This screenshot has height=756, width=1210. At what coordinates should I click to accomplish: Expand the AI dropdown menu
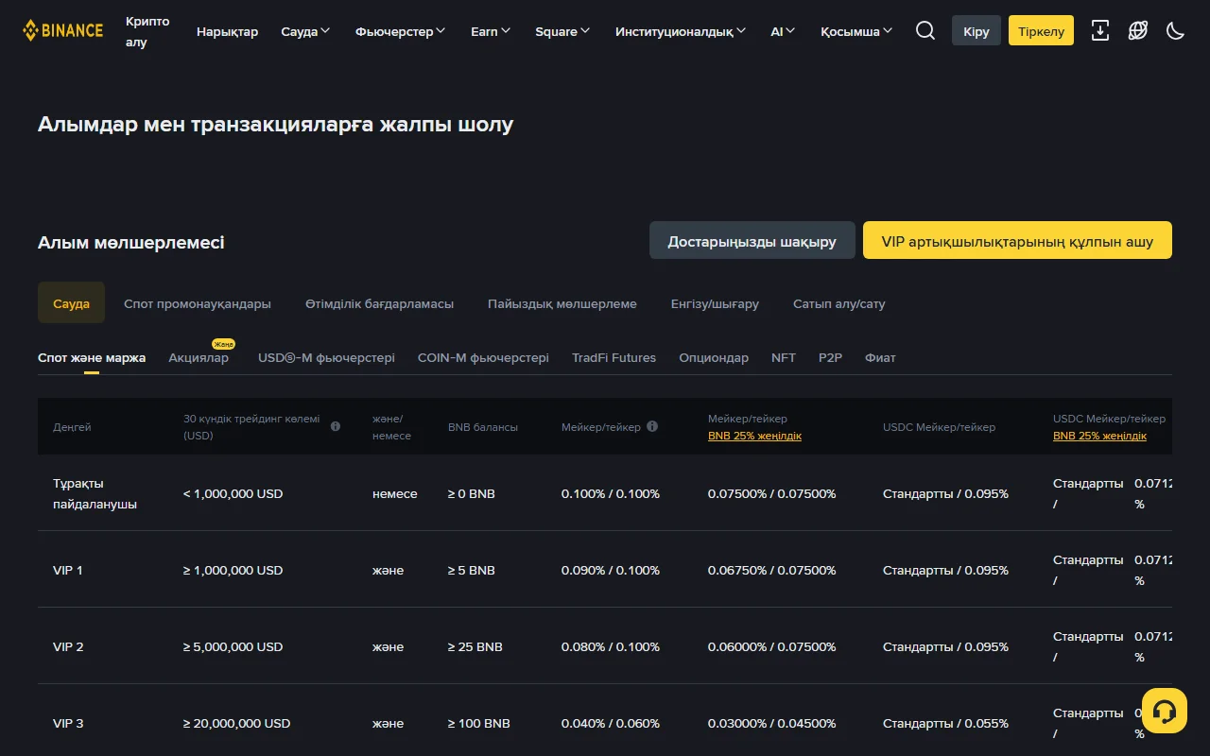[x=783, y=31]
